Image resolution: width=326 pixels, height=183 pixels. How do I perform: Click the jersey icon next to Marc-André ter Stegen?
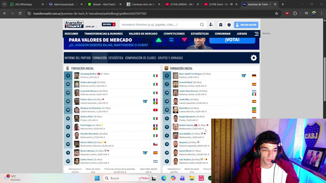pyautogui.click(x=244, y=75)
